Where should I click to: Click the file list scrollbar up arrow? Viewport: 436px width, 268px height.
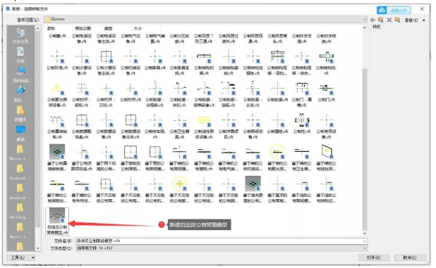(365, 27)
